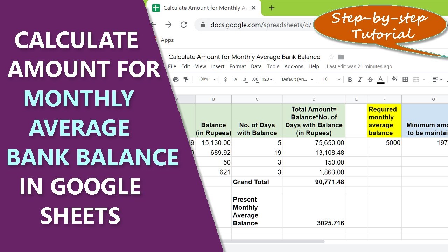Open a new browser tab
Screen dimensions: 448x252
pos(272,8)
